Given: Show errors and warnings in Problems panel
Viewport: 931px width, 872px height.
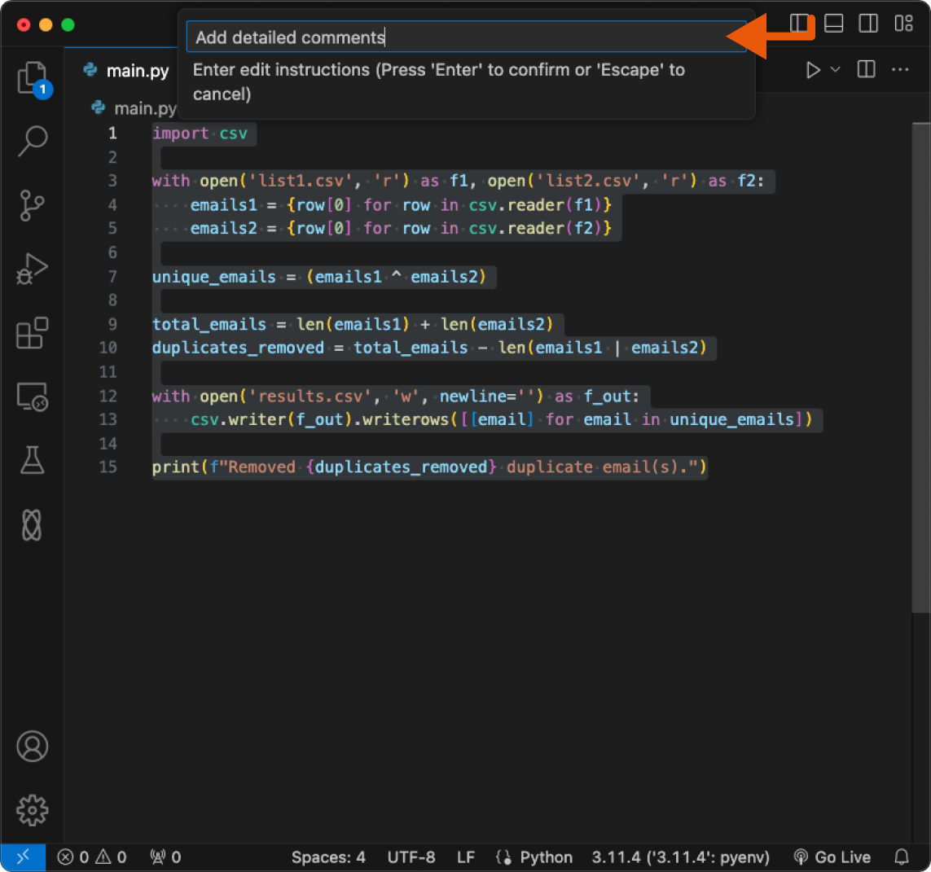Looking at the screenshot, I should (x=91, y=857).
